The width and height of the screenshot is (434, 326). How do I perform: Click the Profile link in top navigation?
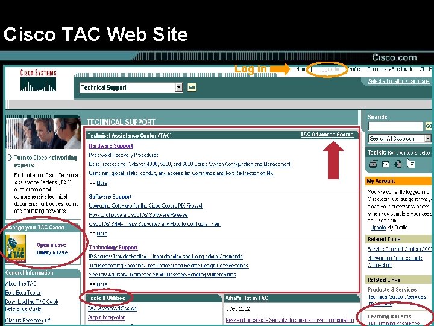point(353,69)
